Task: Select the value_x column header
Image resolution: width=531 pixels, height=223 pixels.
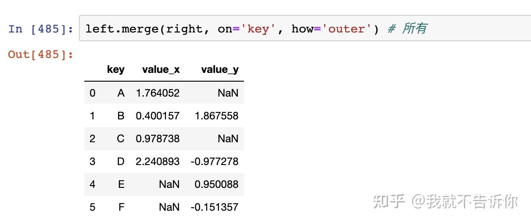Action: [x=161, y=69]
